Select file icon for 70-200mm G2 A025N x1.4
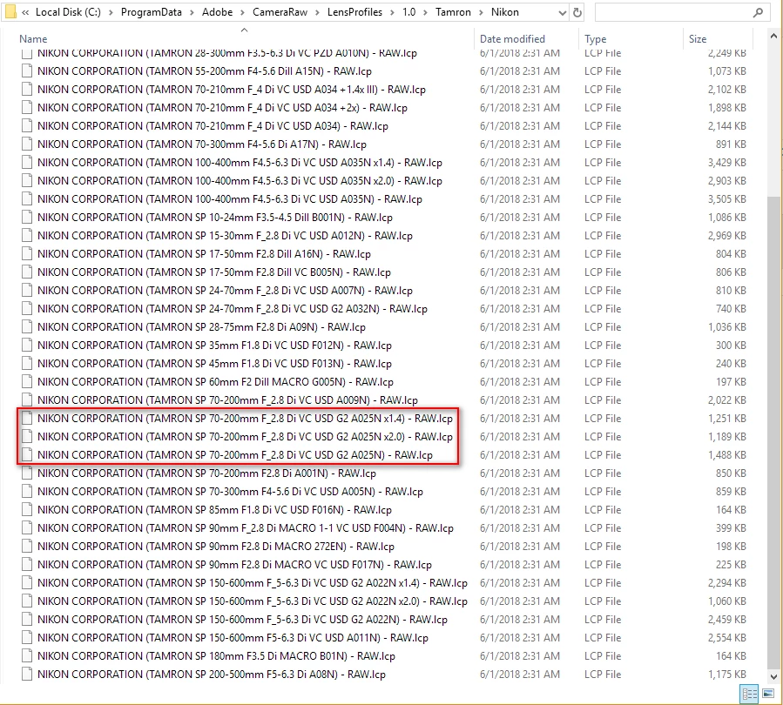 coord(27,418)
